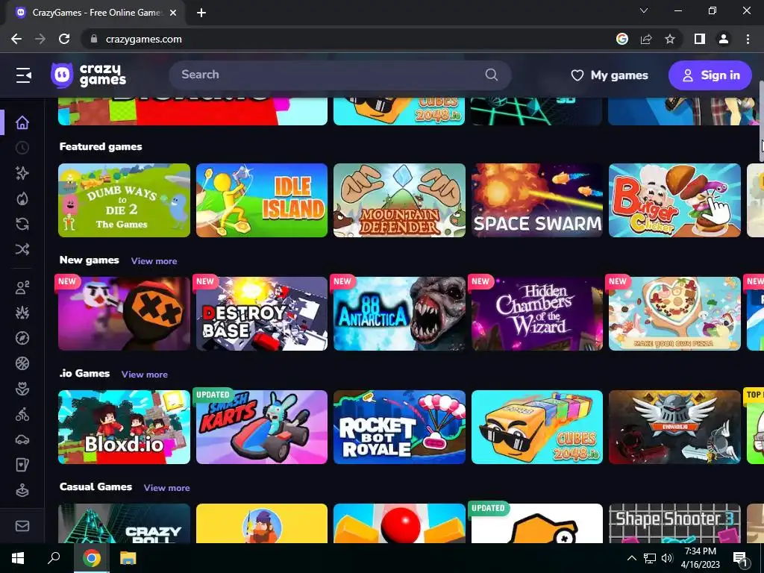This screenshot has height=573, width=764.
Task: Open New games sparkle icon
Action: [x=22, y=173]
